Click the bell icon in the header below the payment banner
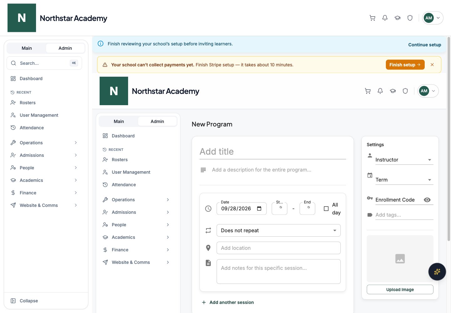 click(380, 91)
